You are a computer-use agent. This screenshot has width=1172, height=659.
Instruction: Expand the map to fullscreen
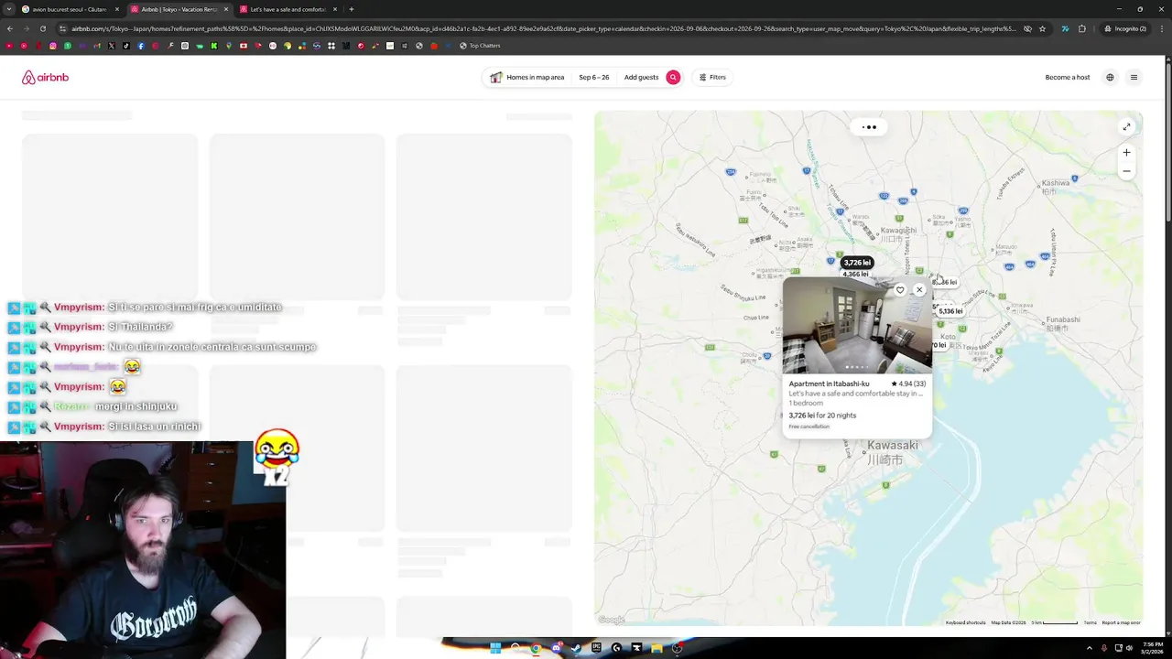pyautogui.click(x=1126, y=126)
